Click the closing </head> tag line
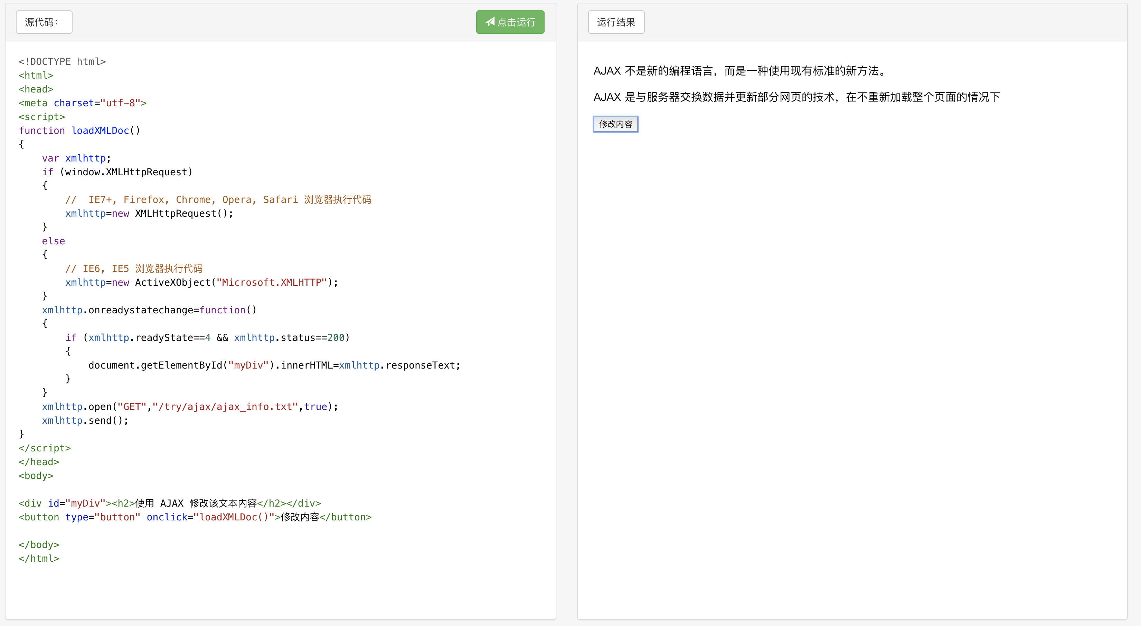This screenshot has height=626, width=1141. point(39,462)
